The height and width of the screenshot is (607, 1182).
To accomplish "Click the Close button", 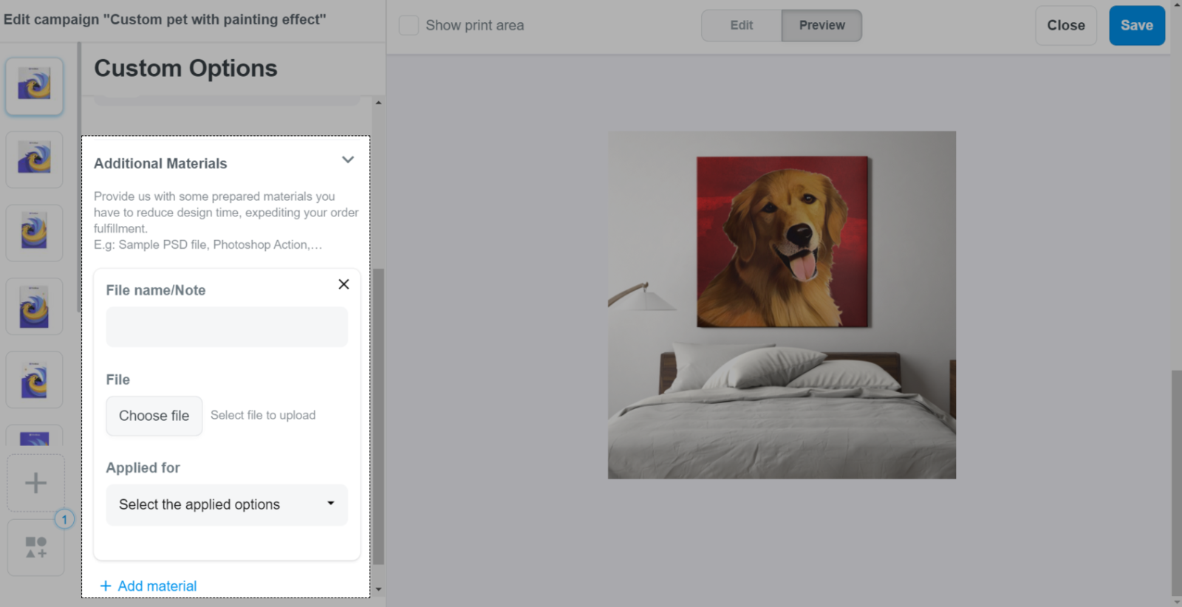I will 1065,25.
